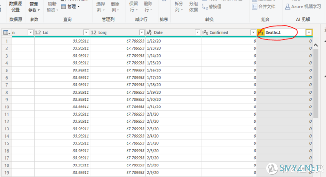Open the Long column filter dropdown
Viewport: 326px width, 177px height.
[142, 33]
